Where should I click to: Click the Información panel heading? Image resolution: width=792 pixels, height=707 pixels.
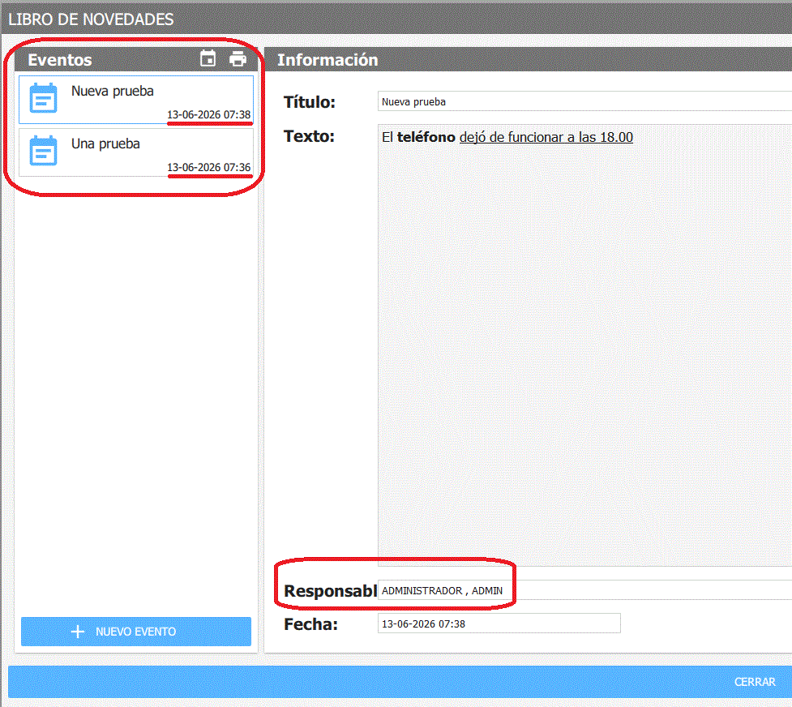(328, 60)
